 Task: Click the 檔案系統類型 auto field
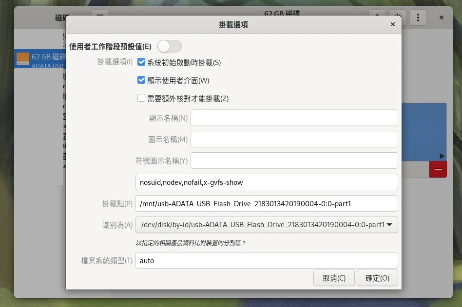point(267,260)
